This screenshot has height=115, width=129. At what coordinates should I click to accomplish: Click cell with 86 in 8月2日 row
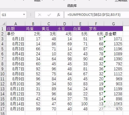(x=49, y=44)
